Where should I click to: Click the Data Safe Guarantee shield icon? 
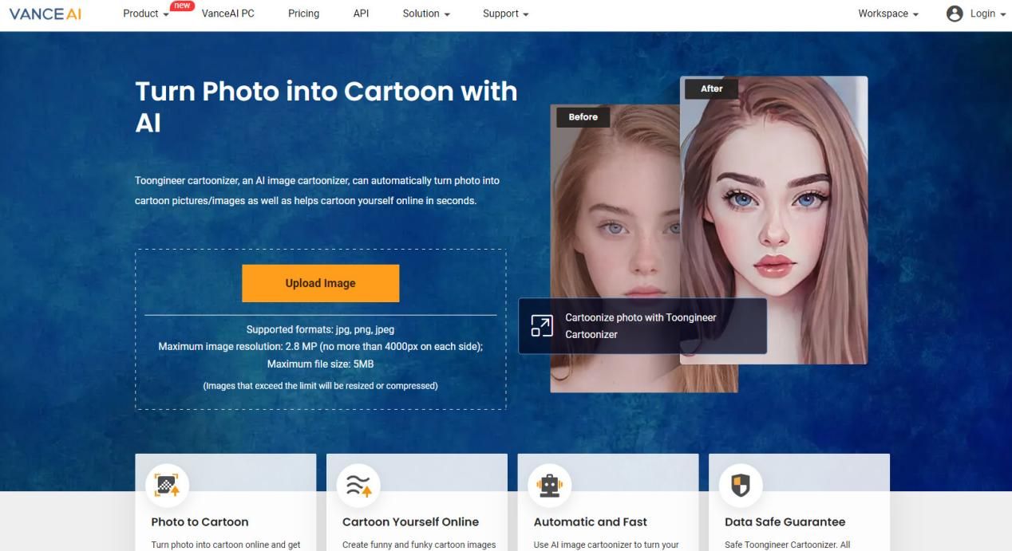coord(741,484)
